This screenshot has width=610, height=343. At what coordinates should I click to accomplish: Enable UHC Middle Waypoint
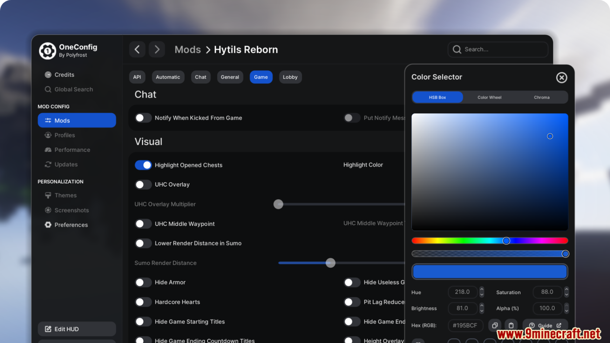tap(143, 224)
